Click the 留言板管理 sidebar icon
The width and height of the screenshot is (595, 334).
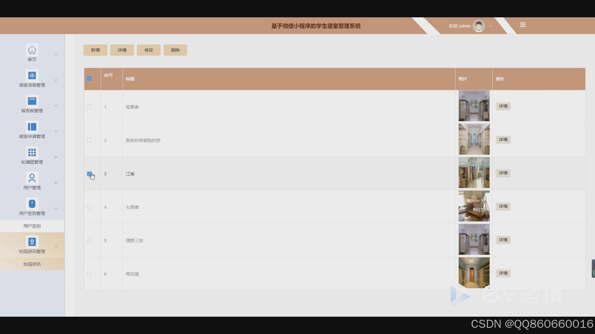tap(32, 101)
